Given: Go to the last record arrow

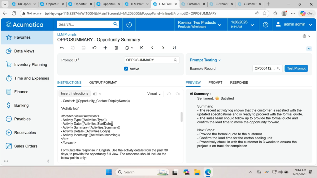Looking at the screenshot, I should [x=174, y=48].
